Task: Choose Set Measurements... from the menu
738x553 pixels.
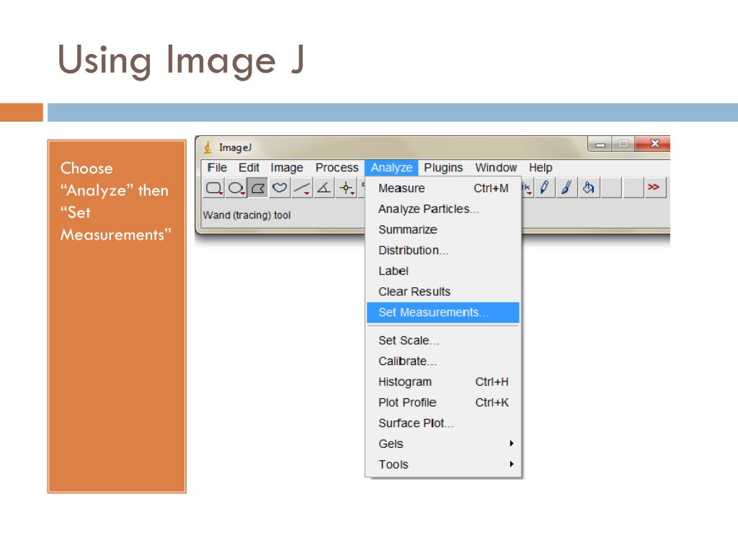Action: click(443, 313)
